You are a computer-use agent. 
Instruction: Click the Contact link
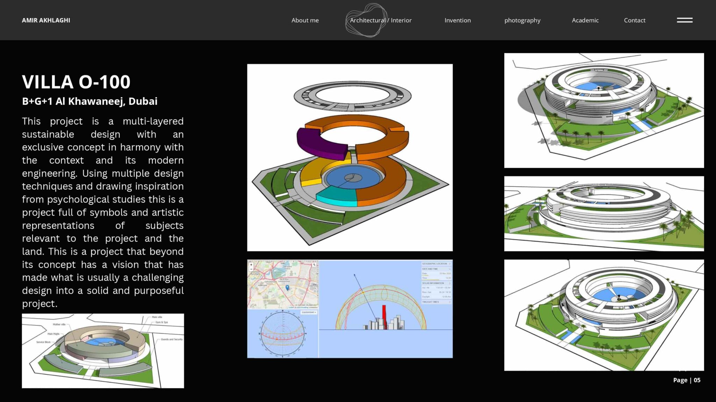coord(635,20)
